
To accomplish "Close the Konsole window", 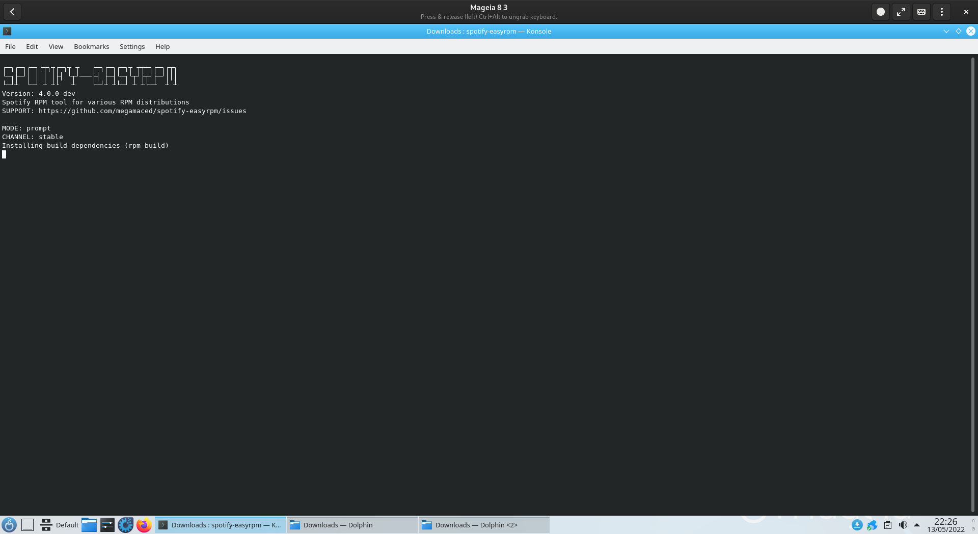I will (x=970, y=31).
